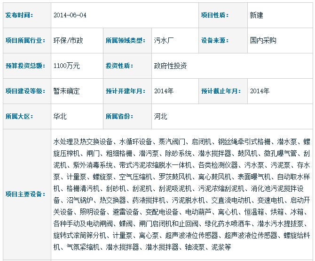Select the province value 河北

pyautogui.click(x=160, y=116)
